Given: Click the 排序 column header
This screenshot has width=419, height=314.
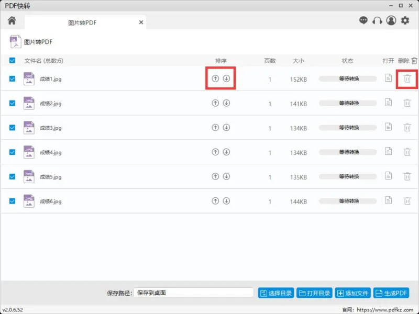Looking at the screenshot, I should (220, 61).
